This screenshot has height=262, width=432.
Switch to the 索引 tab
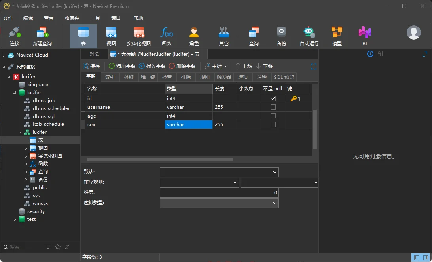pos(110,77)
